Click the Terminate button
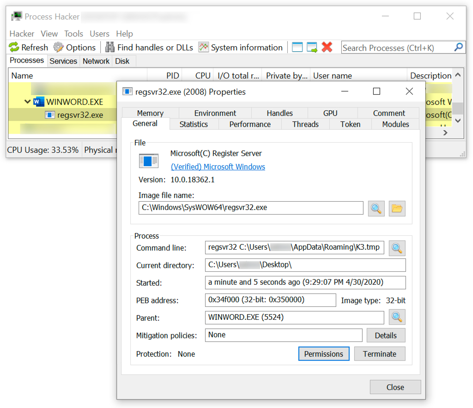This screenshot has height=408, width=473. point(380,354)
